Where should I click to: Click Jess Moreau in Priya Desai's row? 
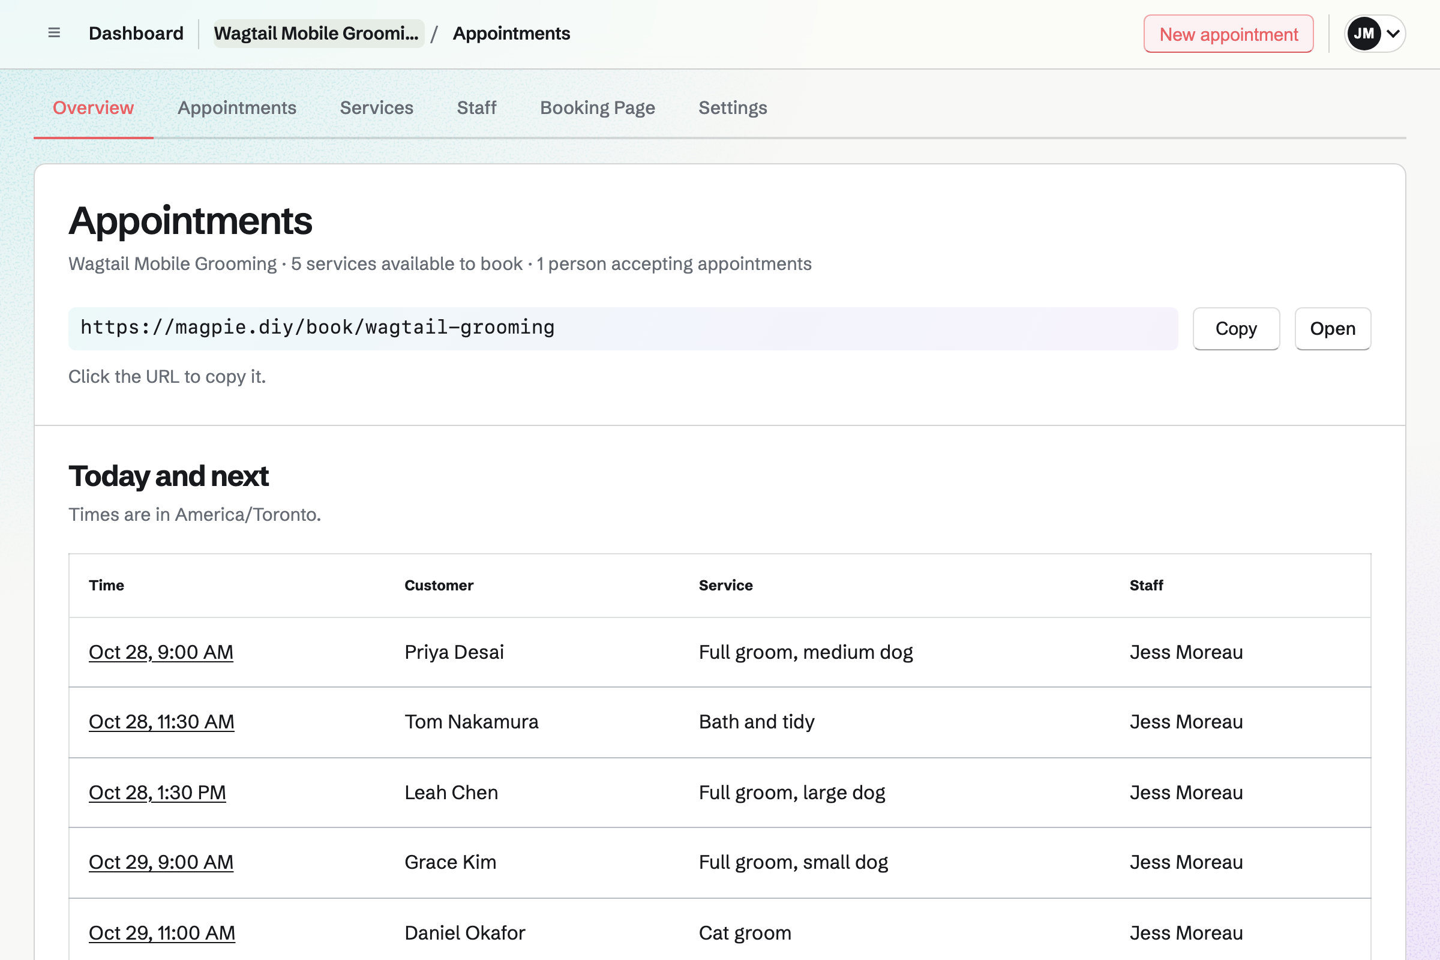1186,652
